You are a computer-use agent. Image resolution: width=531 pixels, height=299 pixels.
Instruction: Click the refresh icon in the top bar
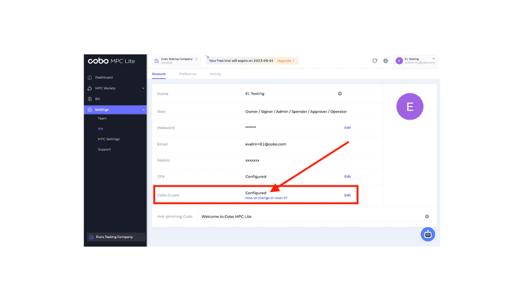tap(375, 61)
